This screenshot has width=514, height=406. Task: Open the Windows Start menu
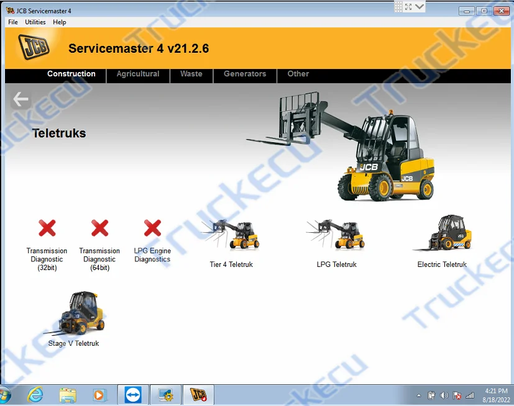coord(9,395)
